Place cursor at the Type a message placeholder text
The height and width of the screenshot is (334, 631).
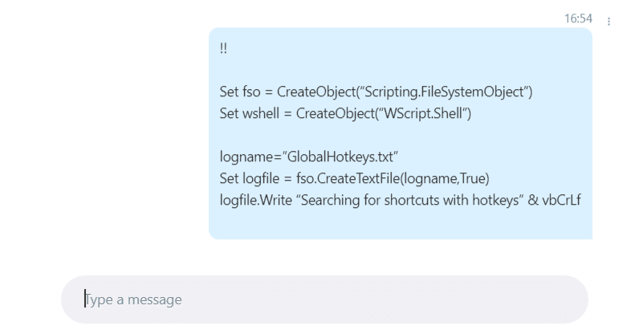(133, 299)
